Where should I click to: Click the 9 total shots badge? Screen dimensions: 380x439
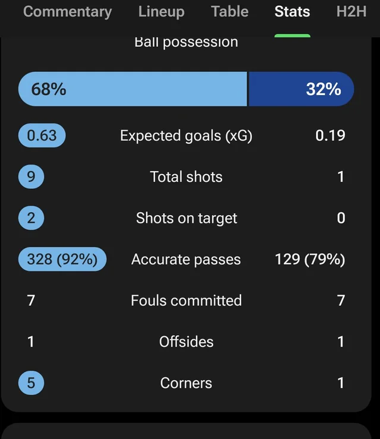(x=31, y=177)
